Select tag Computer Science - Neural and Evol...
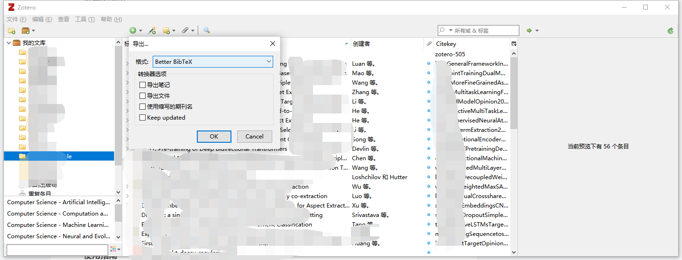 pyautogui.click(x=58, y=236)
